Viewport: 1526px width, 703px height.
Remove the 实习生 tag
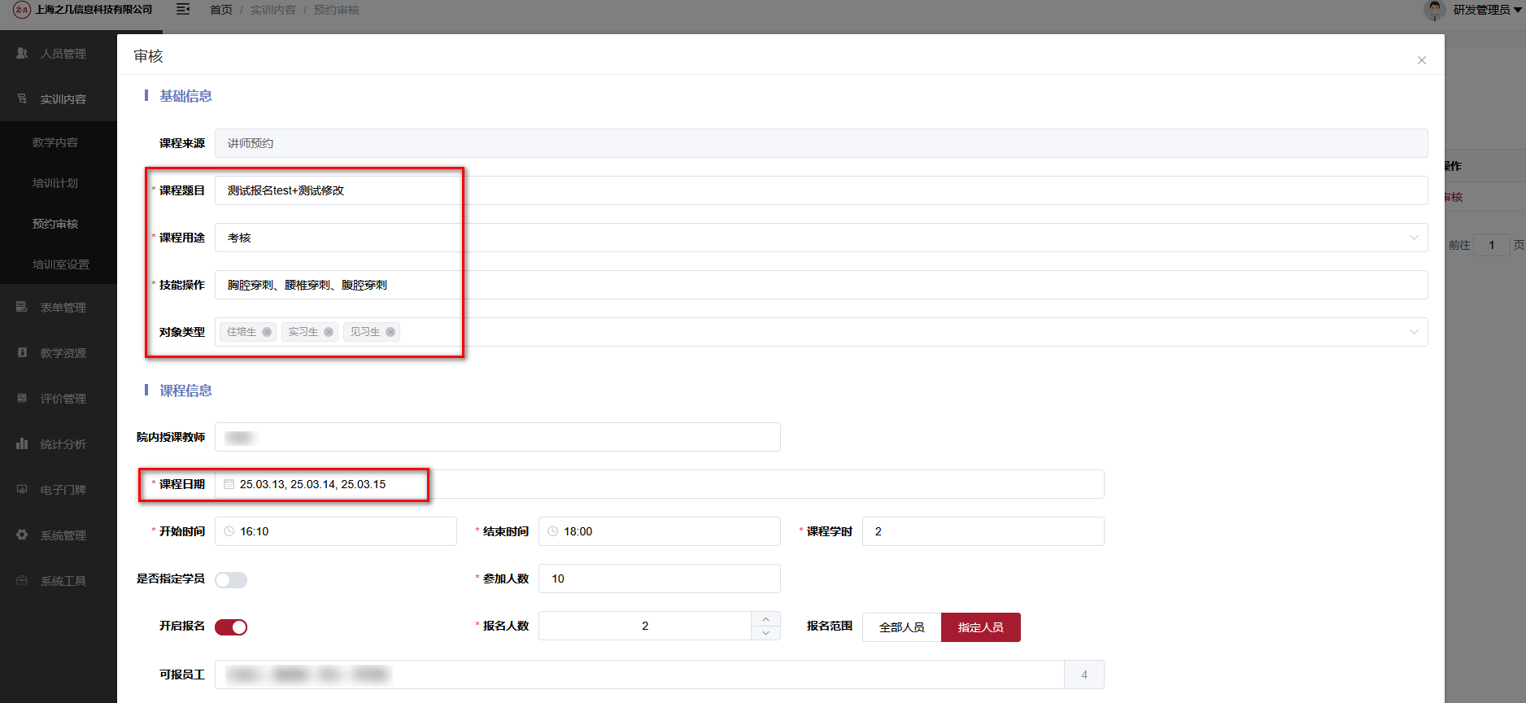coord(329,332)
